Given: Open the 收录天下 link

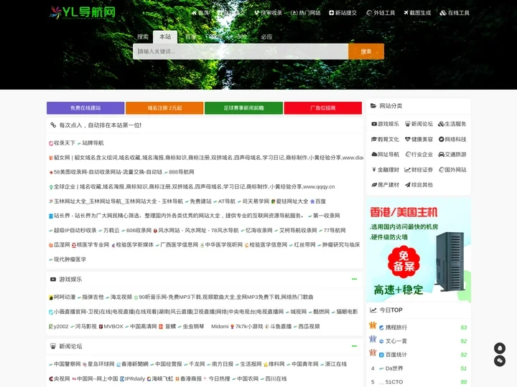Looking at the screenshot, I should click(x=65, y=143).
